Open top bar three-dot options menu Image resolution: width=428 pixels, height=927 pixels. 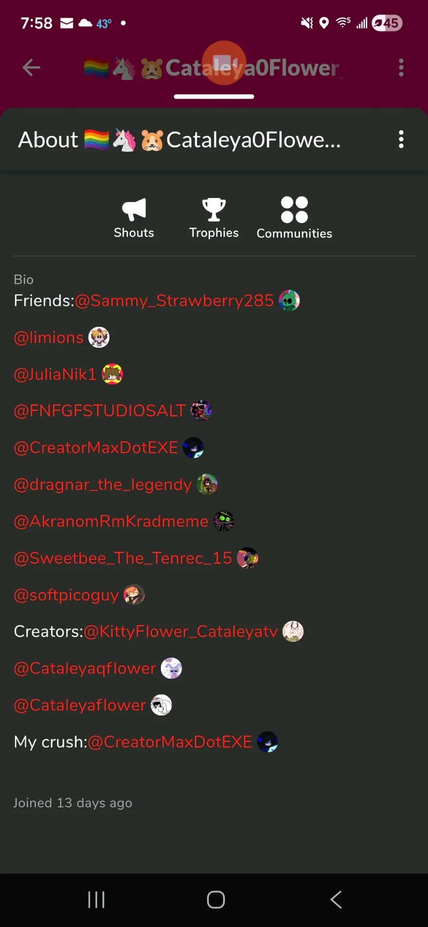401,68
